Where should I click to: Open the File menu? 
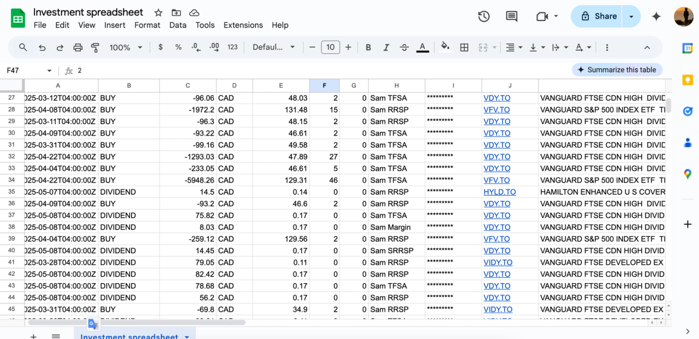point(40,25)
